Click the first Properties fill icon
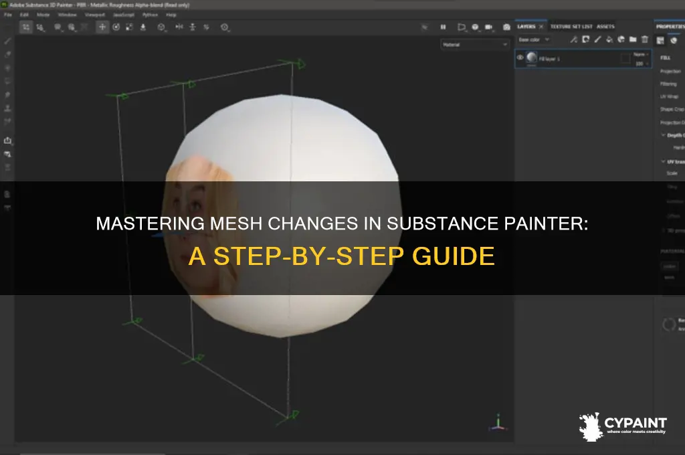This screenshot has width=685, height=455. [660, 41]
